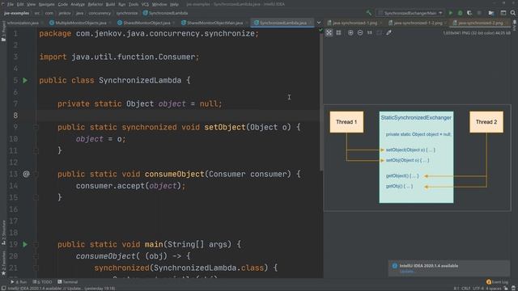Screen dimensions: 518x291
Task: Open the Favorites tool window side tab
Action: [3, 263]
